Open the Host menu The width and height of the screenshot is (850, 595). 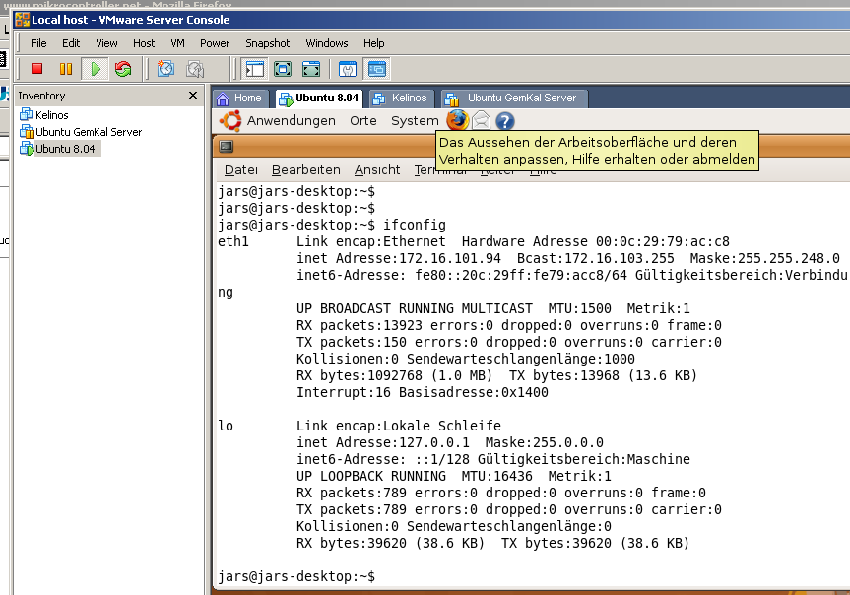[144, 43]
